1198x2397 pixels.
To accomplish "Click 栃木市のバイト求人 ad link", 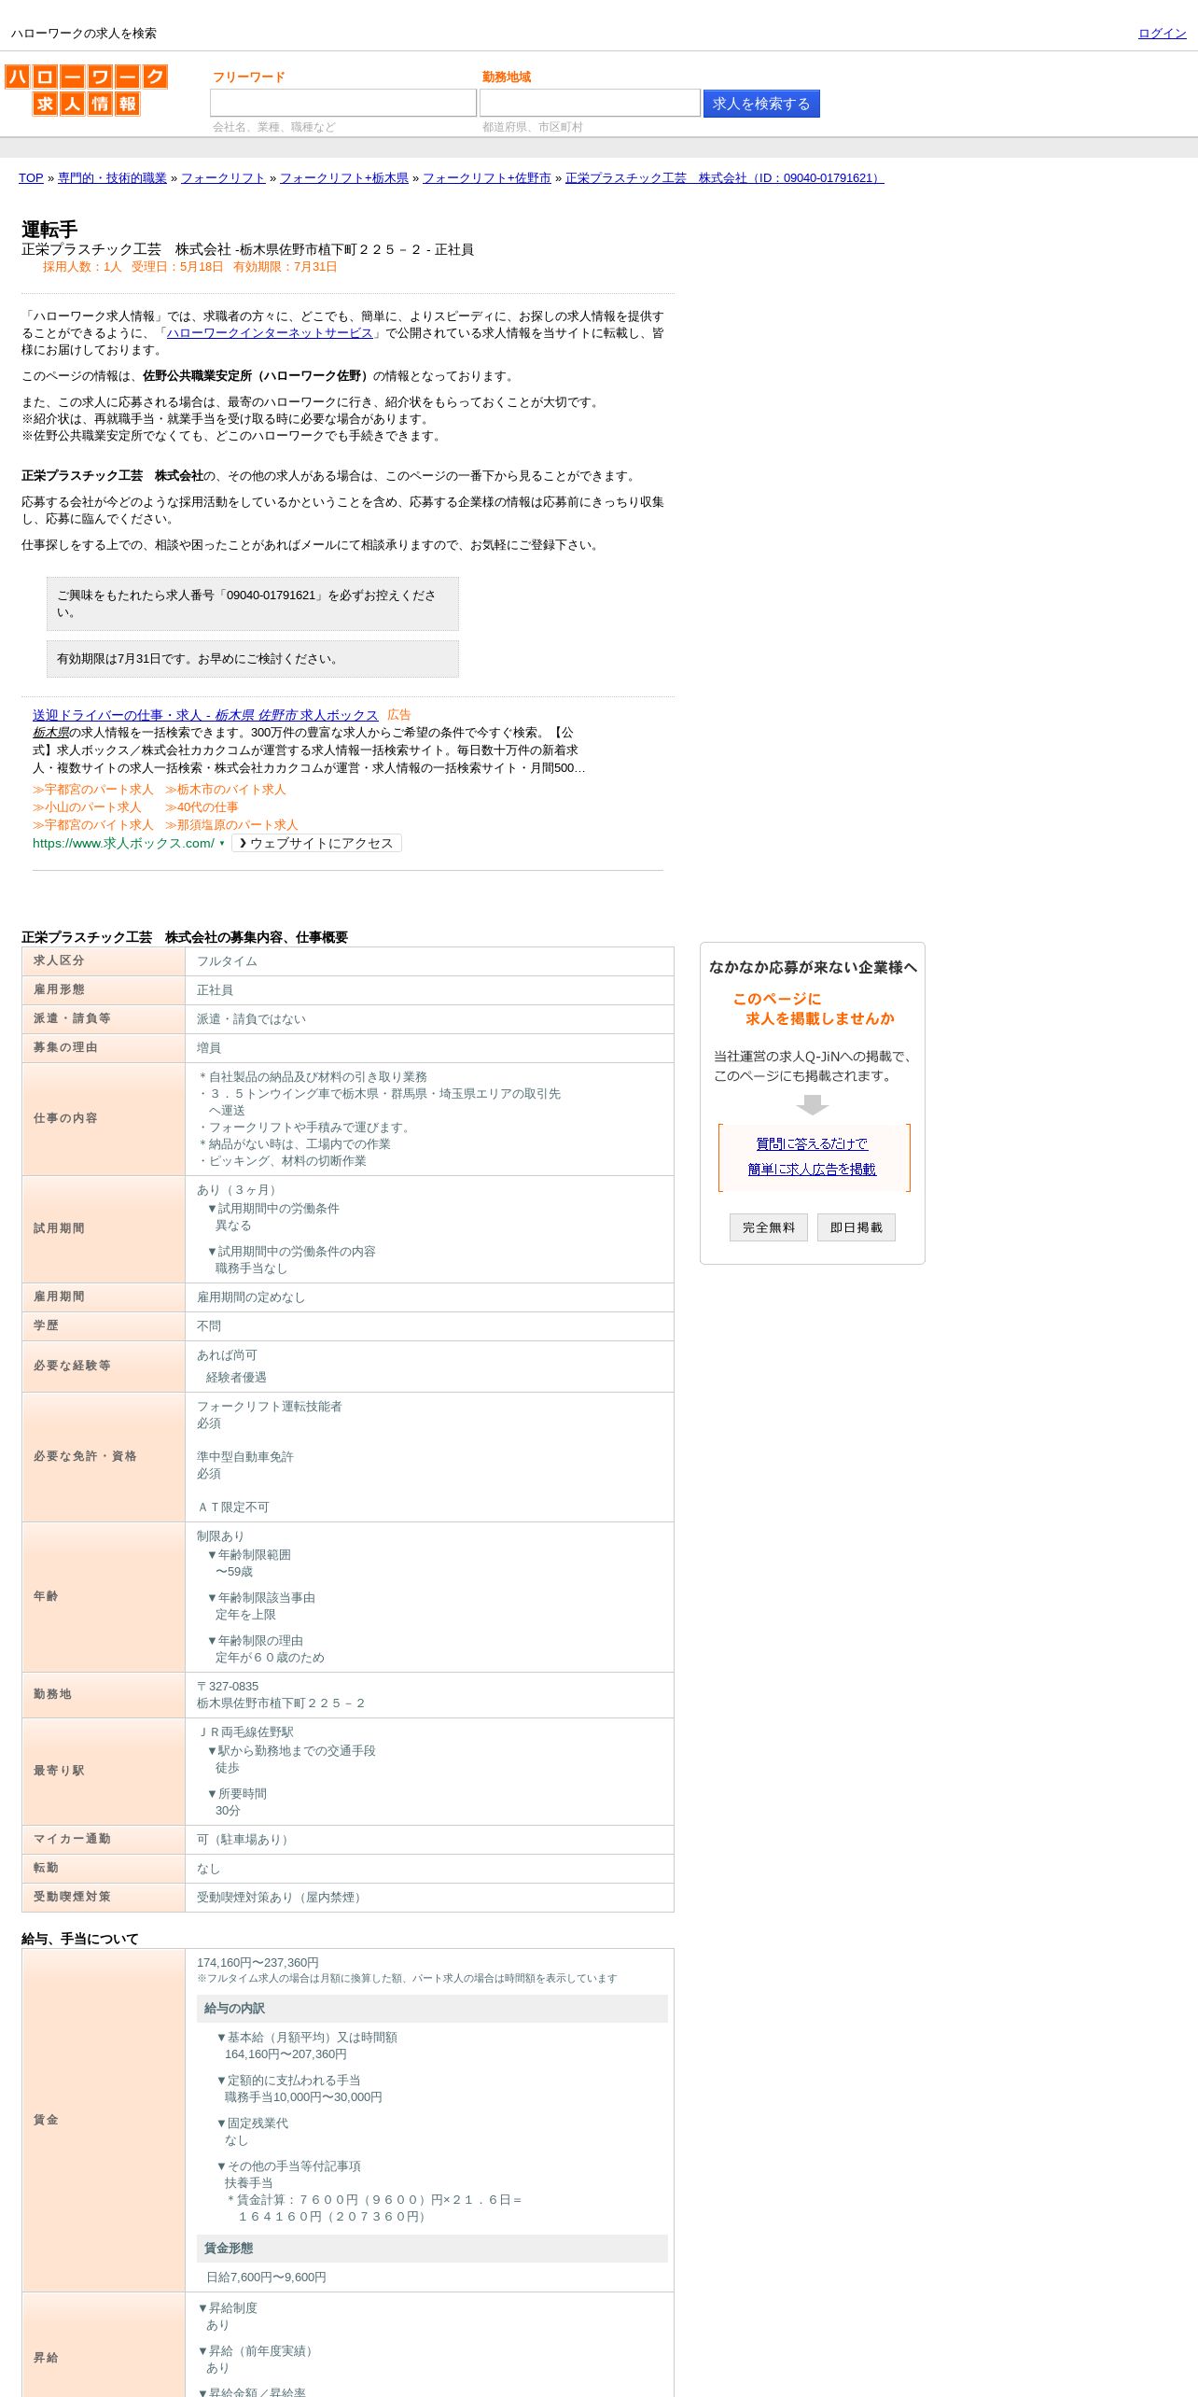I will click(226, 790).
